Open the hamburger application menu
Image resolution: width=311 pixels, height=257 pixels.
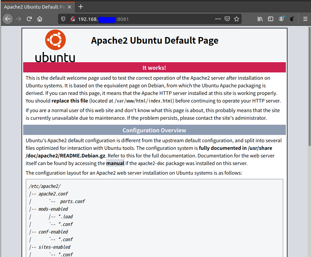pyautogui.click(x=305, y=19)
